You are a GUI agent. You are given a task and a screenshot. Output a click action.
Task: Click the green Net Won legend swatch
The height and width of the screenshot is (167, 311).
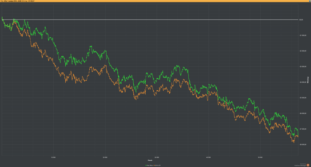coord(146,165)
